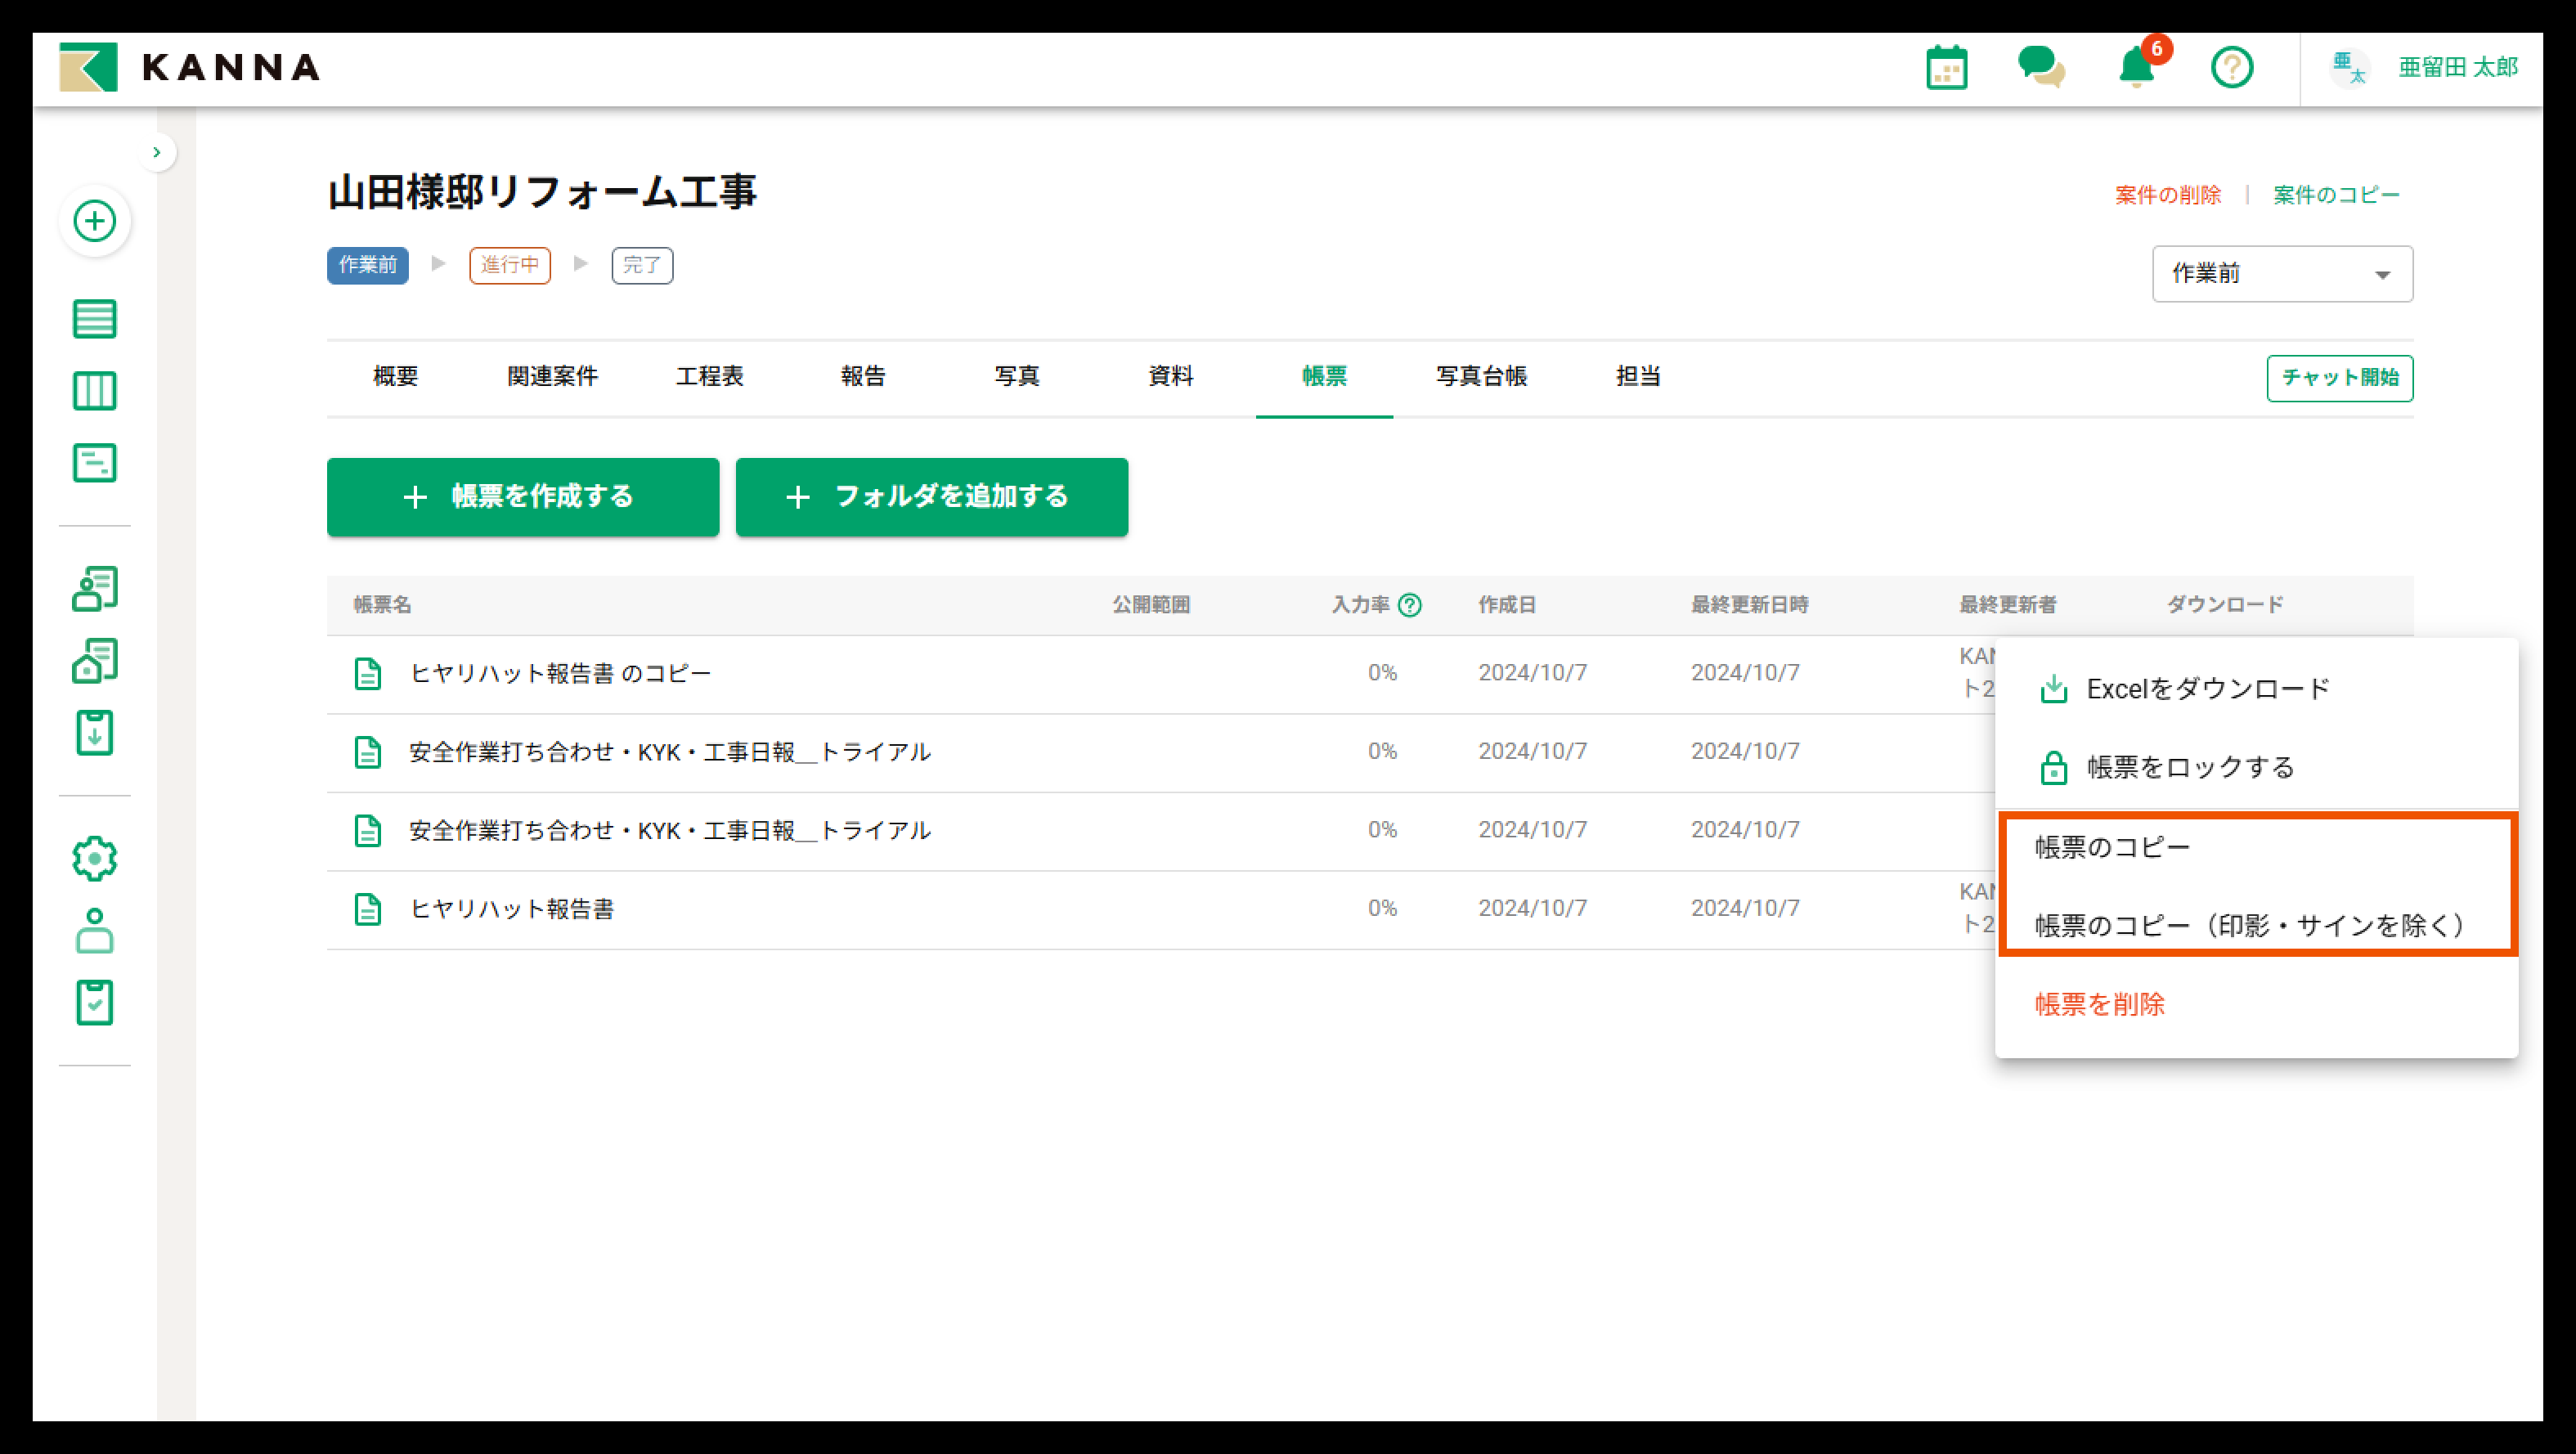The image size is (2576, 1454).
Task: Choose 帳票のコピー from the menu
Action: point(2112,847)
